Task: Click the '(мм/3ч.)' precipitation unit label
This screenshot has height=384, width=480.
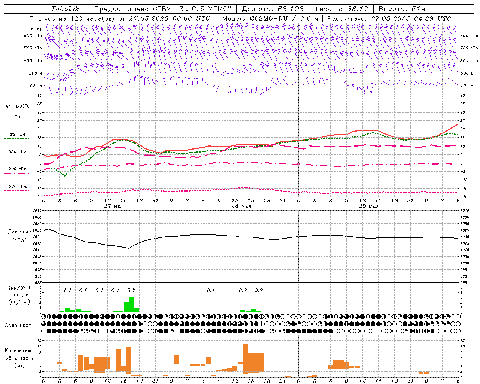Action: (x=19, y=288)
